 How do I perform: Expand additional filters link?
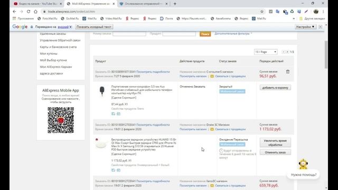click(233, 34)
